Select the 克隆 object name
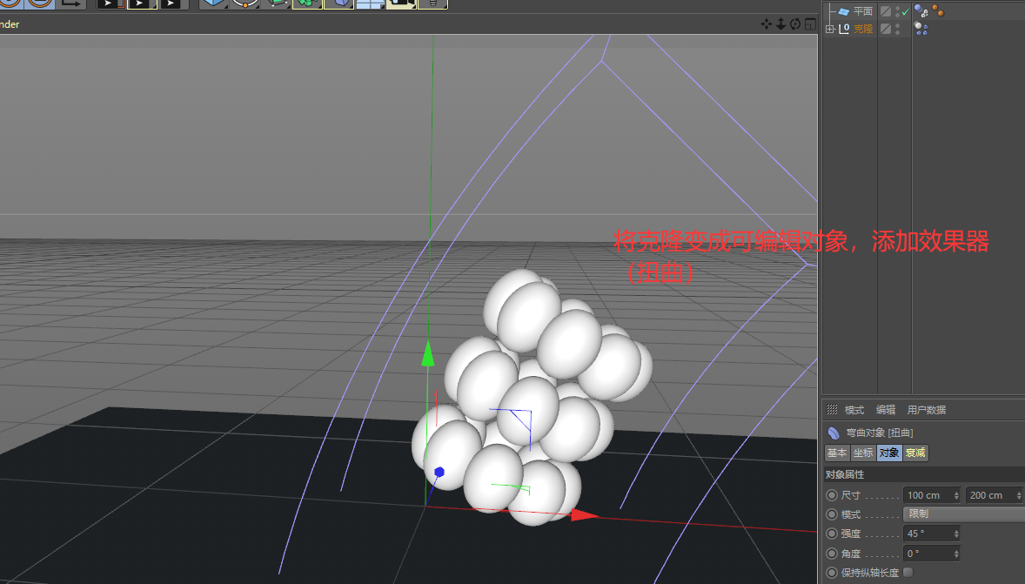This screenshot has height=584, width=1025. (x=863, y=29)
